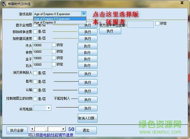Enable the 金子 锁定 checkbox

click(54, 58)
